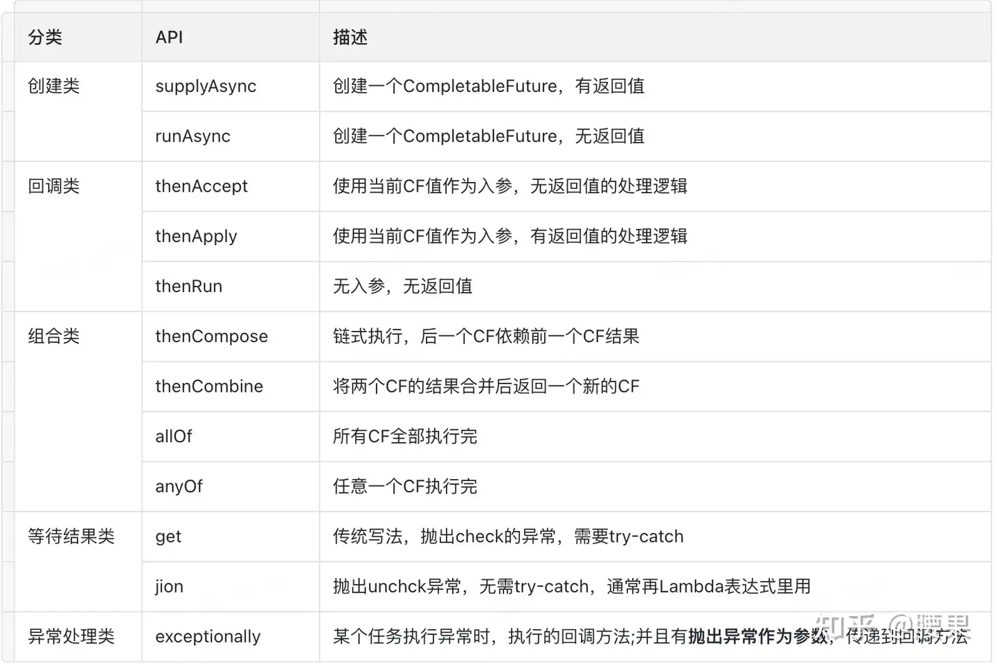Click the thenCombine table cell

(x=209, y=386)
